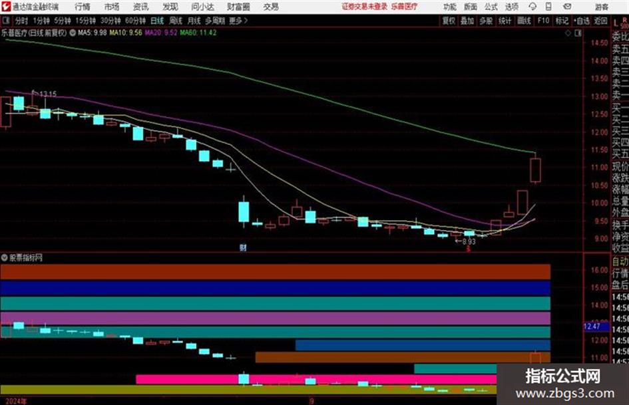Screen dimensions: 629x405
Task: Switch to 30分钟 period
Action: tap(110, 21)
